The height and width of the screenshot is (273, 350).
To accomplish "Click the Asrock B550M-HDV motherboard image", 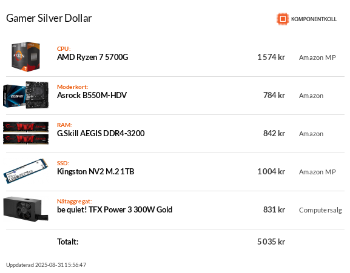I will pyautogui.click(x=25, y=95).
